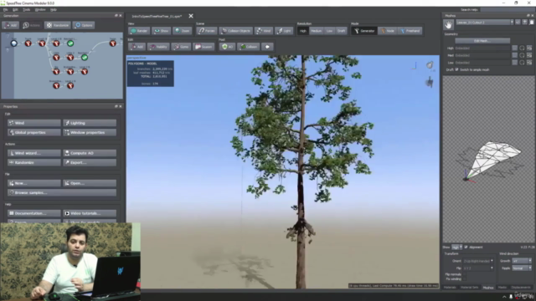Image resolution: width=536 pixels, height=301 pixels.
Task: Open the Orient dropdown
Action: 478,261
